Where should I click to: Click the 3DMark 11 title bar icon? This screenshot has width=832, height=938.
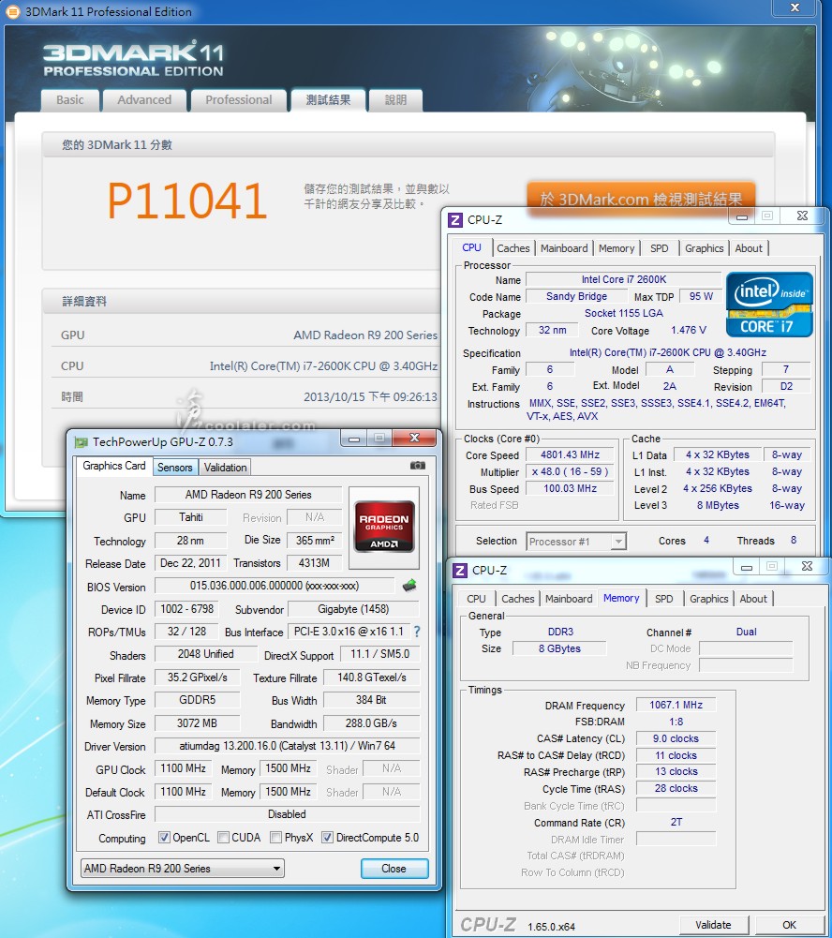[12, 11]
